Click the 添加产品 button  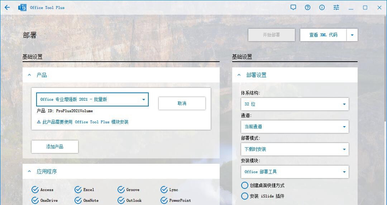pyautogui.click(x=55, y=147)
